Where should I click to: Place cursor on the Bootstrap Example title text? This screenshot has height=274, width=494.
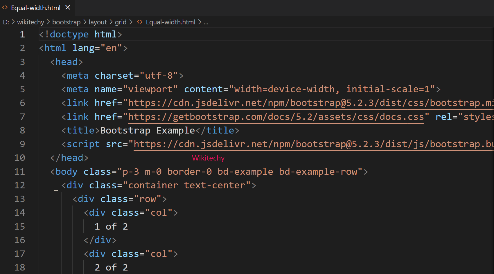(x=147, y=130)
